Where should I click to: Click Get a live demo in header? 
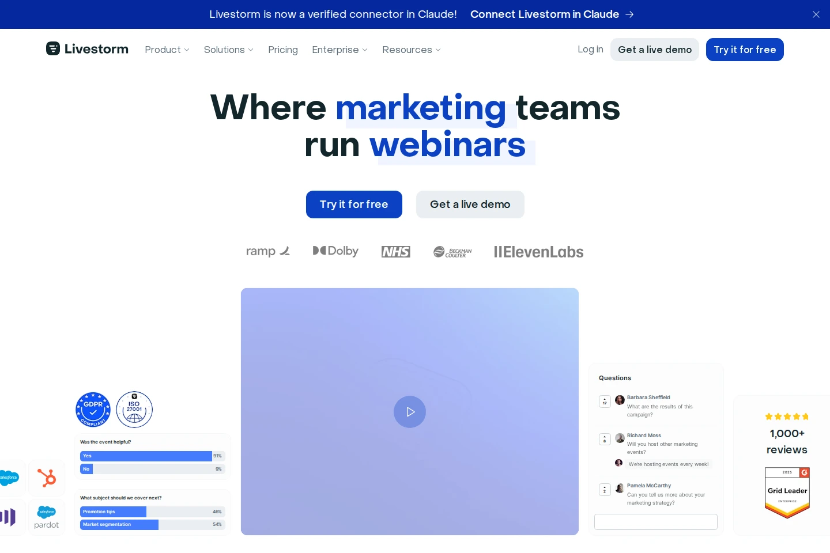[x=655, y=50]
